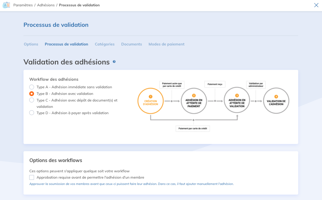The height and width of the screenshot is (200, 322).
Task: Click the Paiement par carte de crédit label
Action: click(x=193, y=129)
